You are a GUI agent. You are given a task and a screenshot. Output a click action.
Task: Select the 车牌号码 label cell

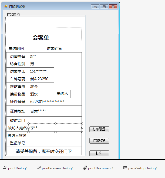coord(18,79)
